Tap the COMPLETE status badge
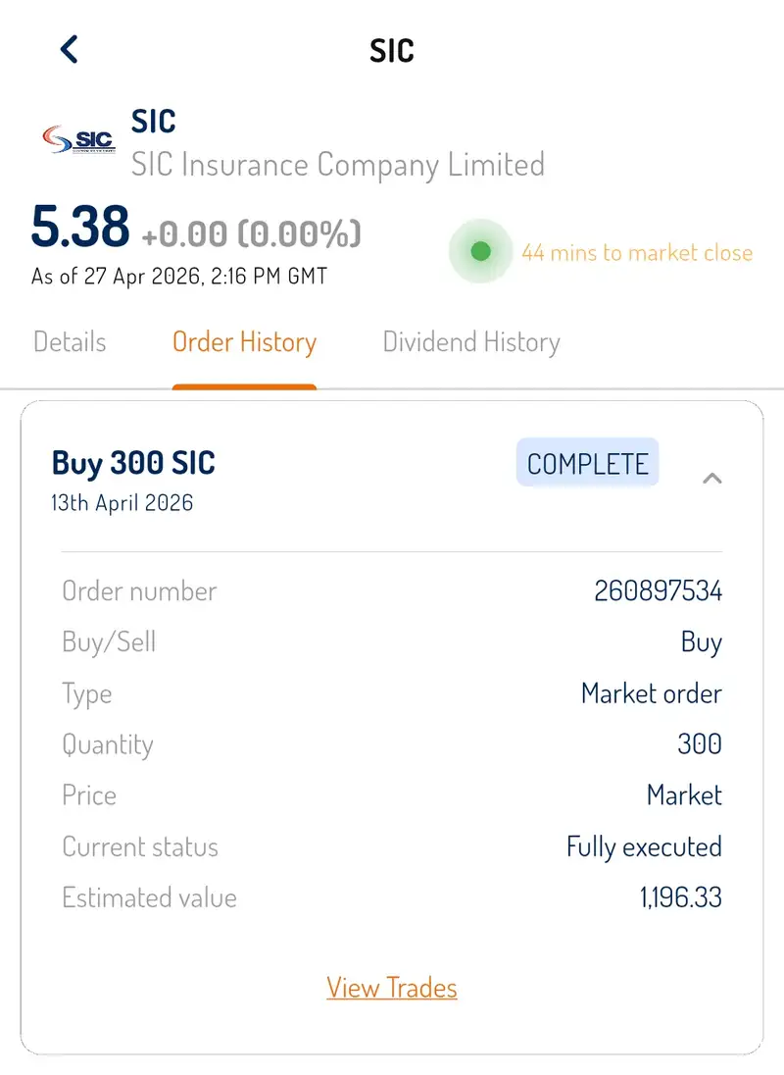The image size is (784, 1075). point(587,463)
